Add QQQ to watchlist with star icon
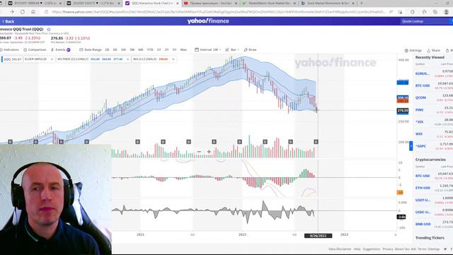The height and width of the screenshot is (255, 453). pos(49,30)
